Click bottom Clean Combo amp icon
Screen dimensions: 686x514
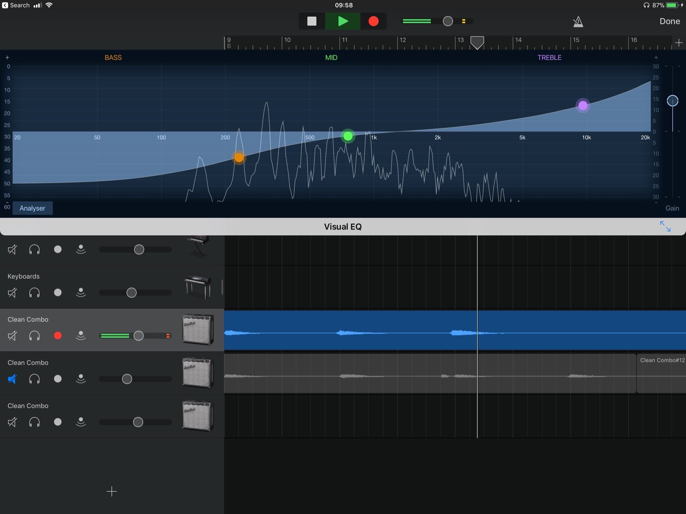[x=198, y=416]
